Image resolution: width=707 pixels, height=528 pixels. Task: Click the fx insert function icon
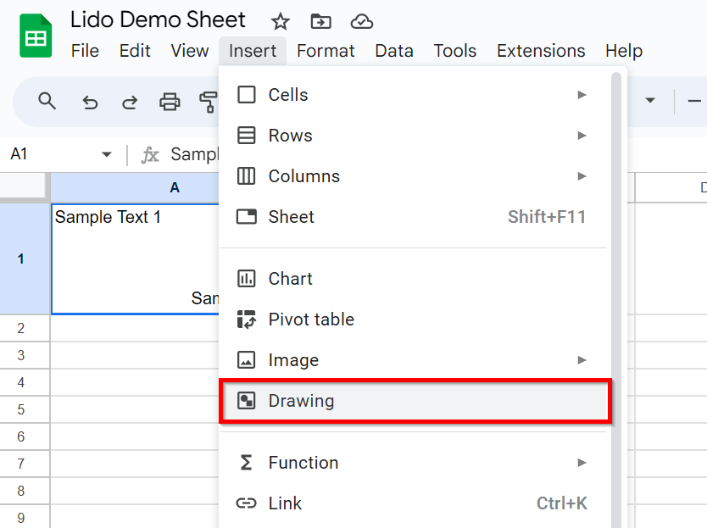click(x=150, y=153)
